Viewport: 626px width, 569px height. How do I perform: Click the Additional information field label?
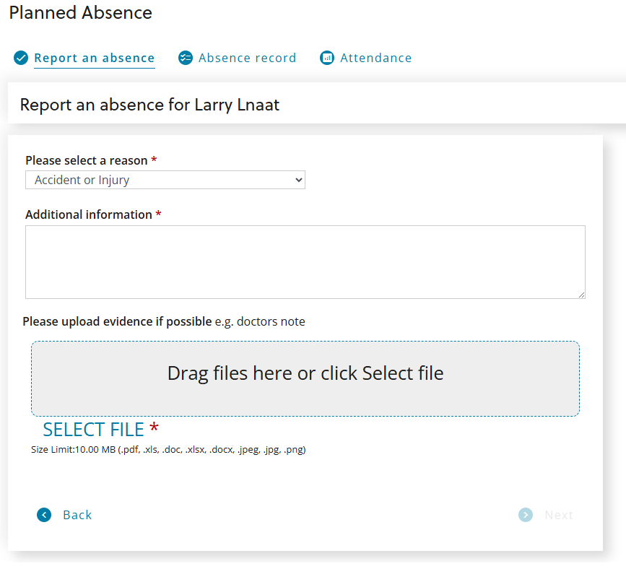(x=89, y=214)
